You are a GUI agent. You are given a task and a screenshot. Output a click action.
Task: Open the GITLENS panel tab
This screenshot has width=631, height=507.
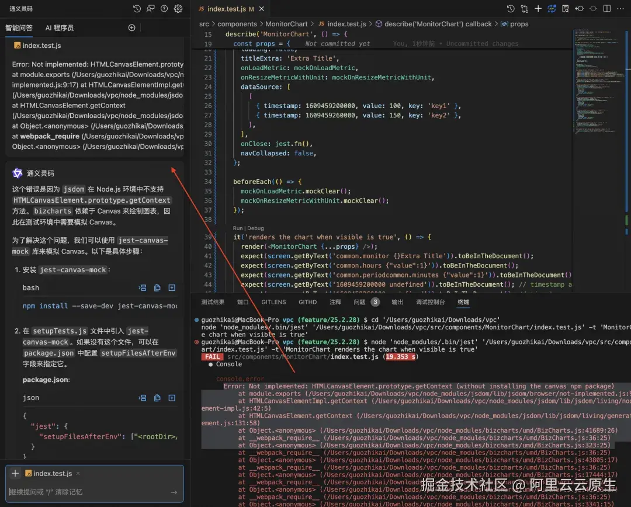273,302
